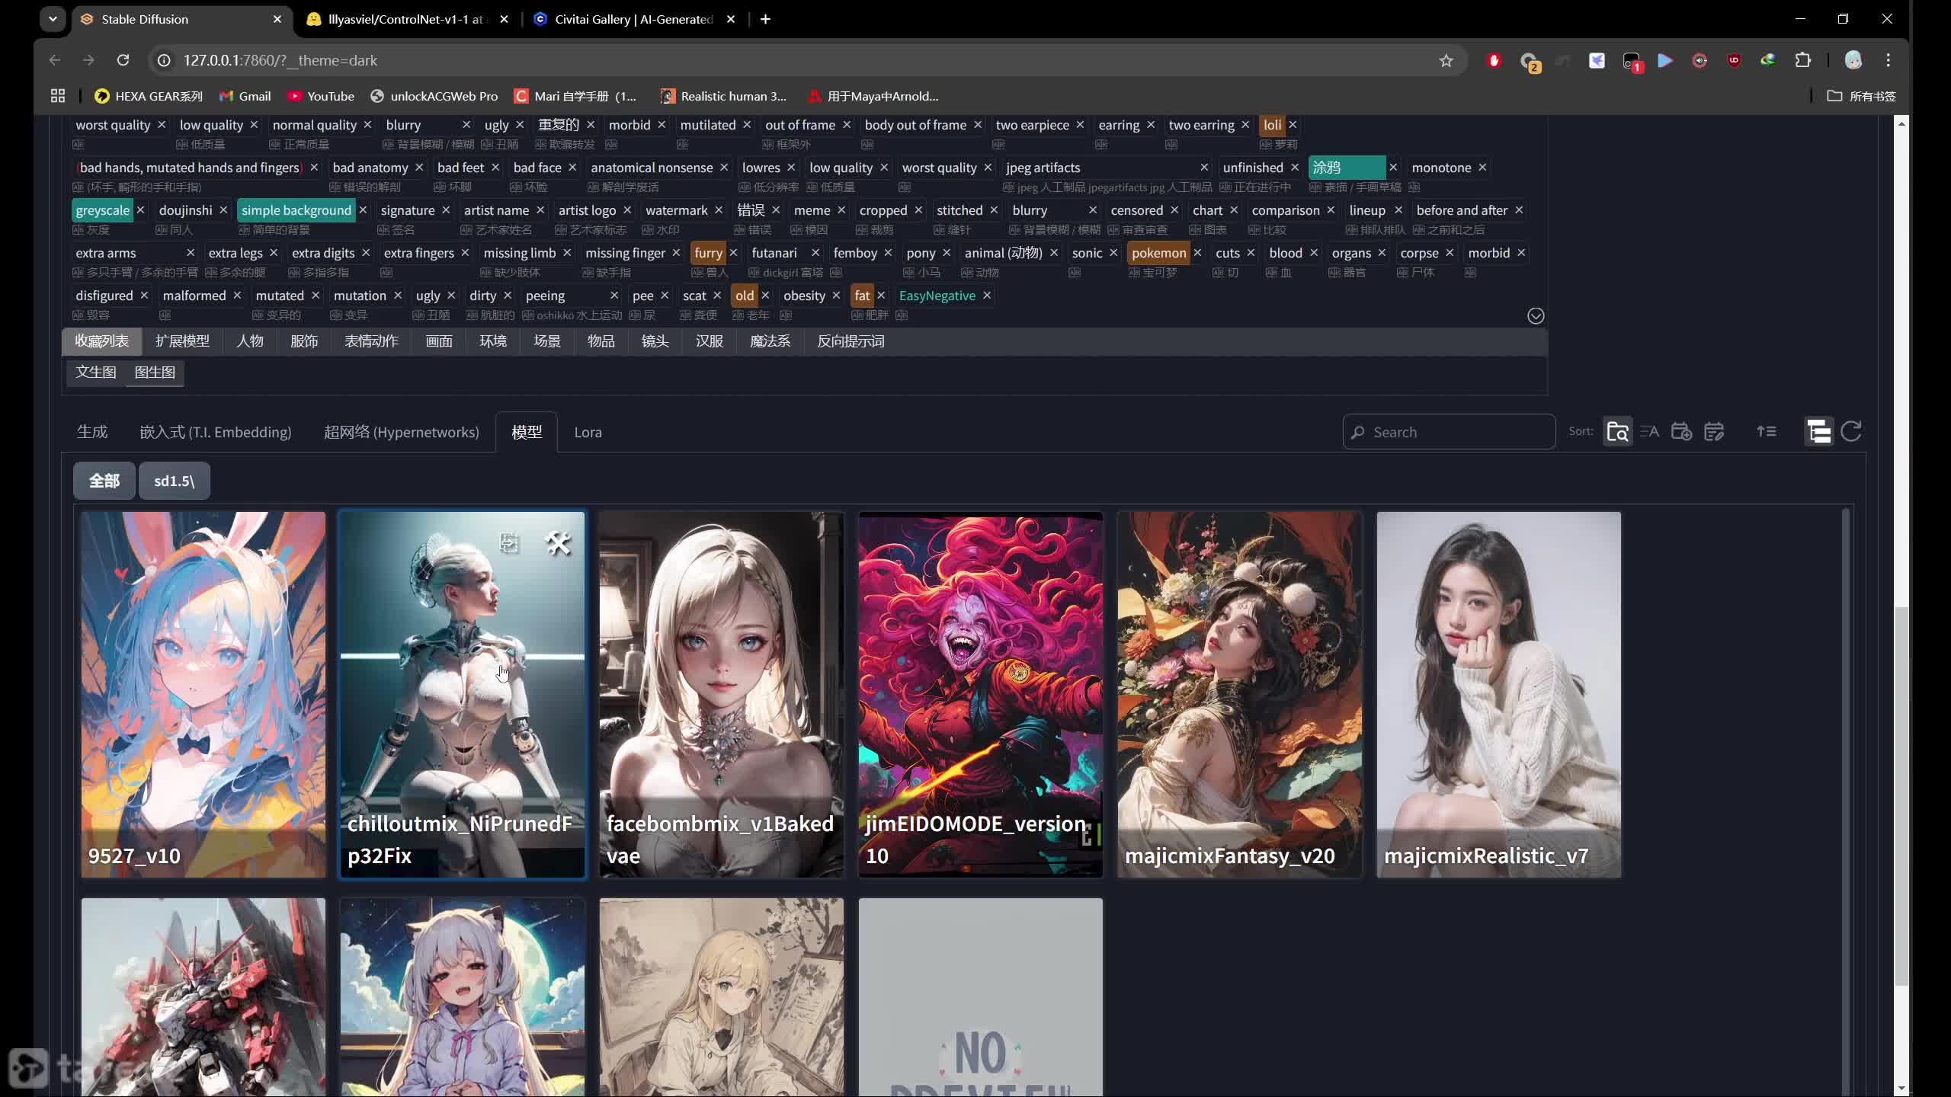
Task: Open the YouTube bookmark
Action: tap(321, 96)
